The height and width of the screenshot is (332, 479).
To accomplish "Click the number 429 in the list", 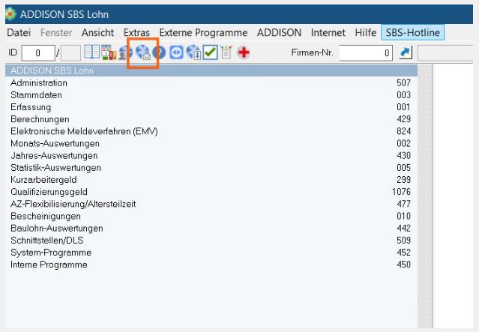I will point(403,119).
